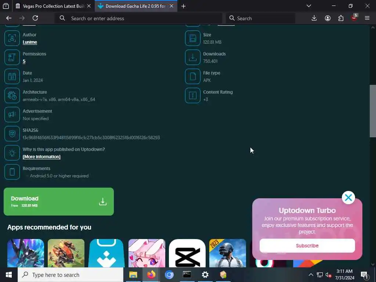376x282 pixels.
Task: Click the SHA256 shield icon
Action: click(x=12, y=134)
